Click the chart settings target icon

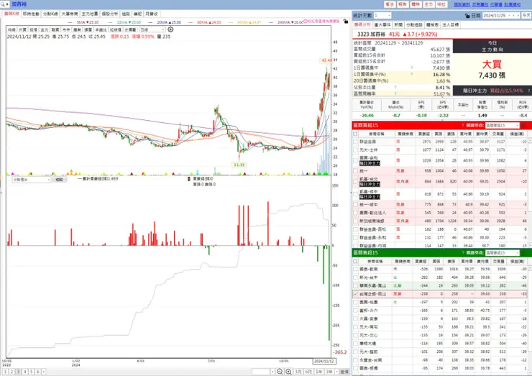tap(170, 29)
